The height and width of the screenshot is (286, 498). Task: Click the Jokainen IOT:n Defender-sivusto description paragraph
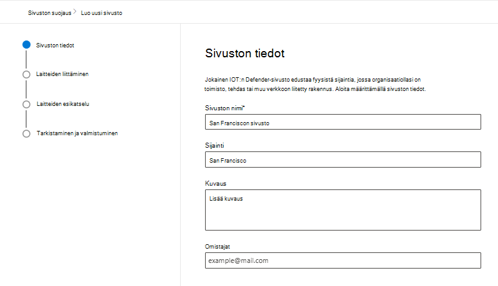tap(315, 84)
